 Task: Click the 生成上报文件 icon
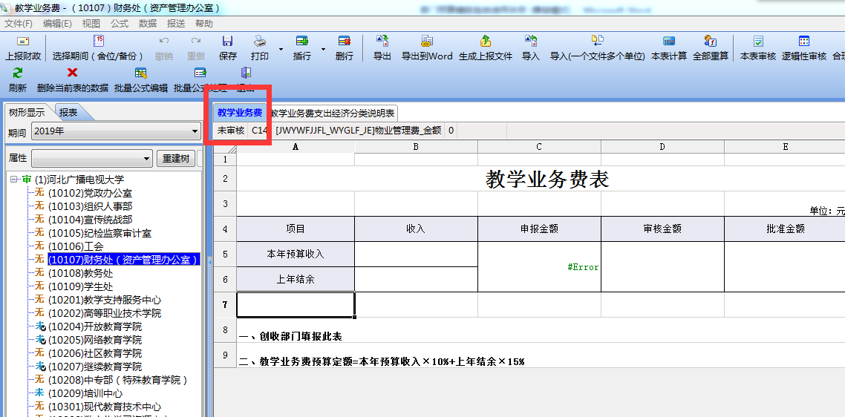click(x=486, y=42)
